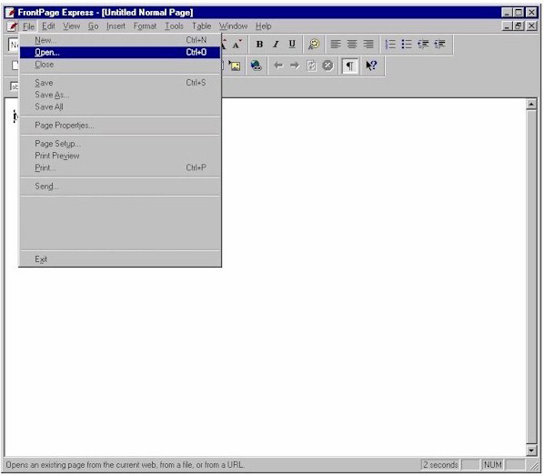The width and height of the screenshot is (544, 476).
Task: Restore the inner document window
Action: pos(519,26)
